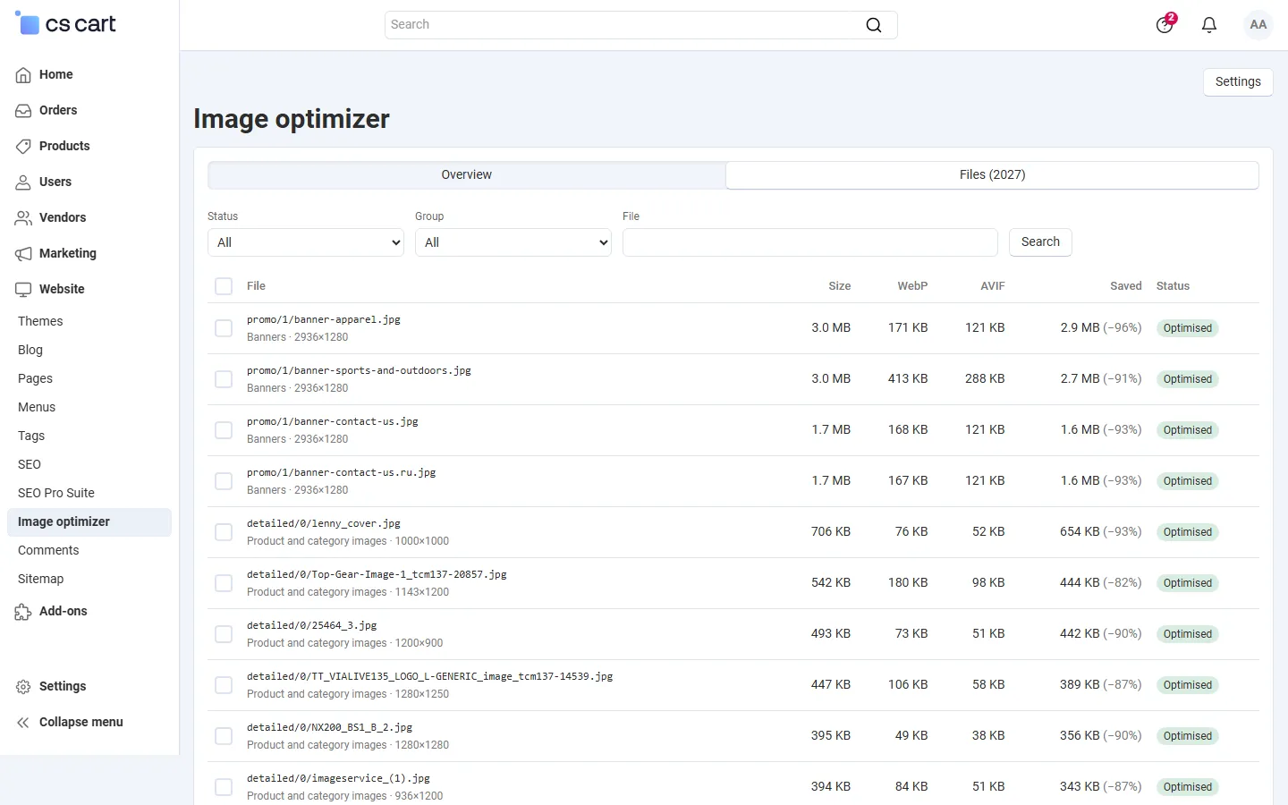
Task: Switch to the Overview tab
Action: (467, 175)
